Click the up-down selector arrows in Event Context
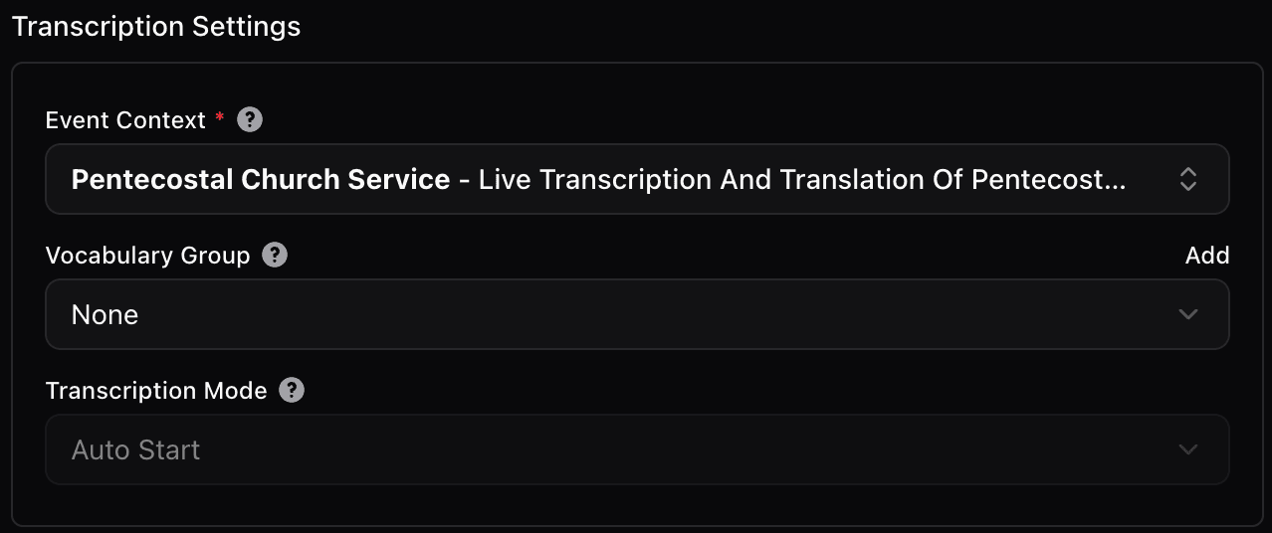The image size is (1272, 533). (1187, 179)
